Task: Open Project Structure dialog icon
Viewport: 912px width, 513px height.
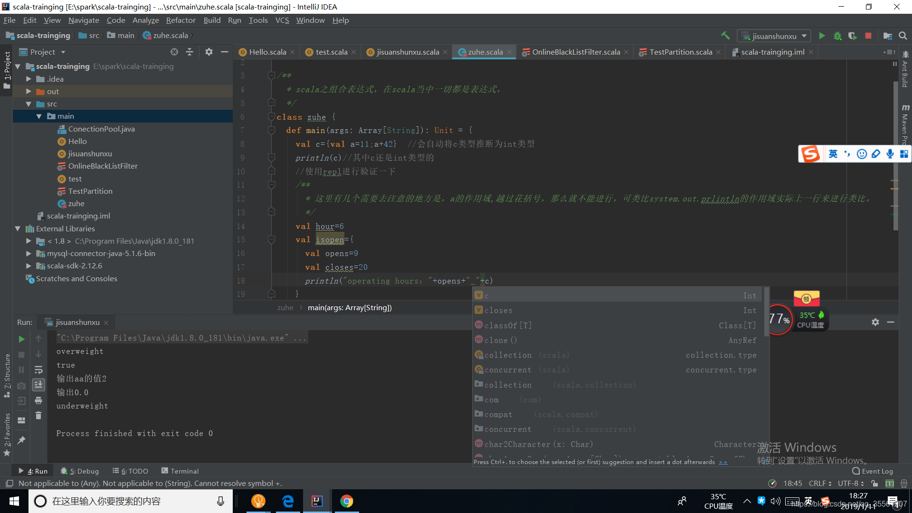Action: point(887,36)
